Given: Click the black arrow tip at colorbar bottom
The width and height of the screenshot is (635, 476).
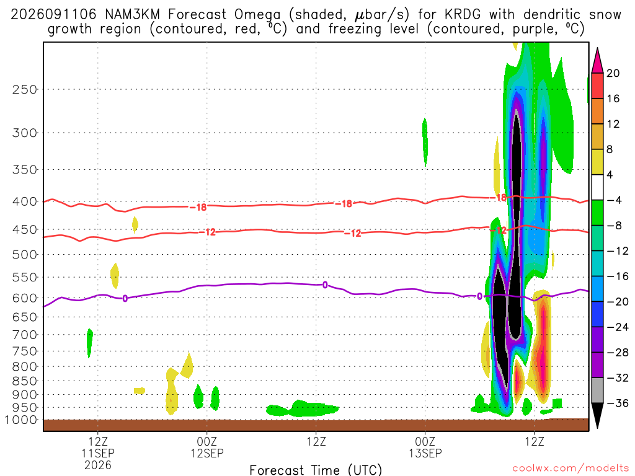Looking at the screenshot, I should [x=597, y=416].
